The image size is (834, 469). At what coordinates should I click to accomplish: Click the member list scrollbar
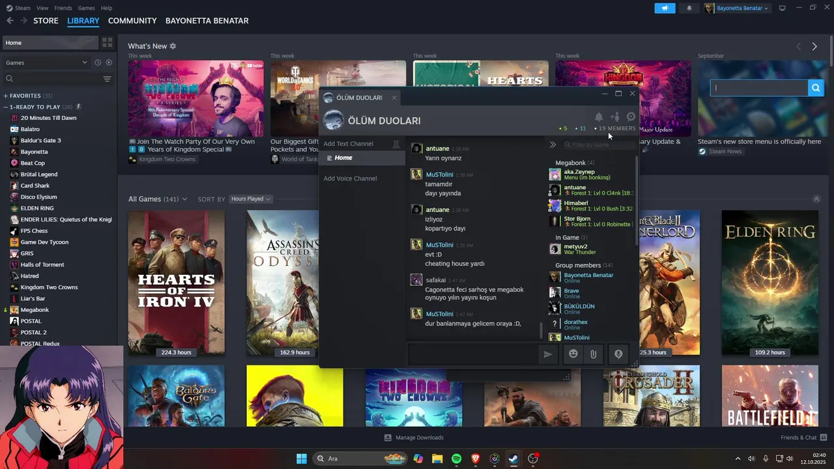(x=637, y=201)
